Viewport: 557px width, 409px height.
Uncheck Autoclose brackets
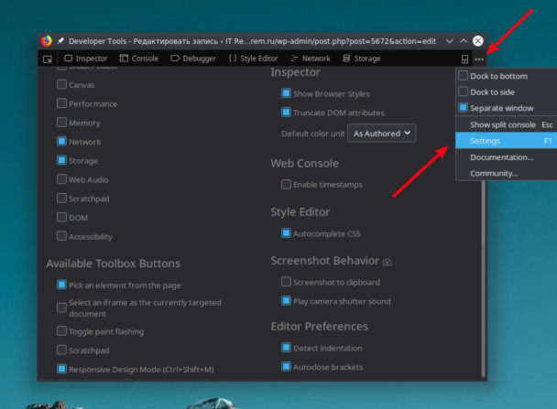(286, 366)
